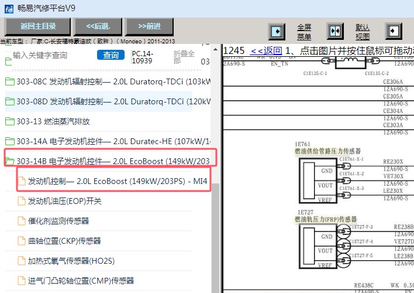Open 发动机控制— 2.0L EcoBoost MI4 document
This screenshot has height=293, width=414.
point(112,181)
